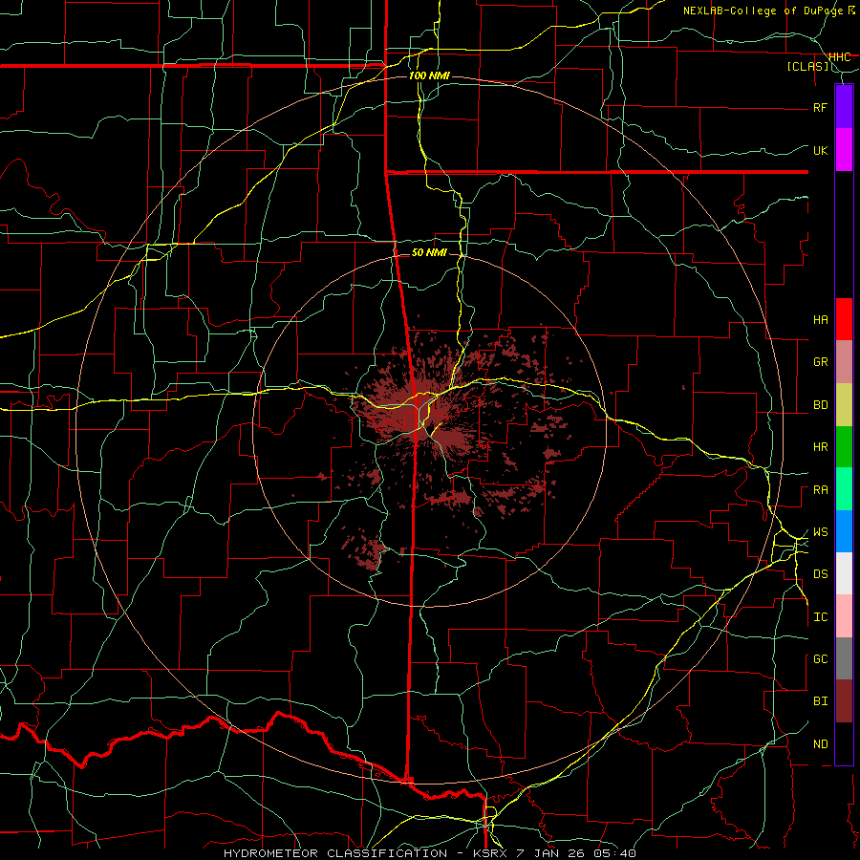This screenshot has width=860, height=860.
Task: Click the [CLAS] units label
Action: (x=807, y=66)
